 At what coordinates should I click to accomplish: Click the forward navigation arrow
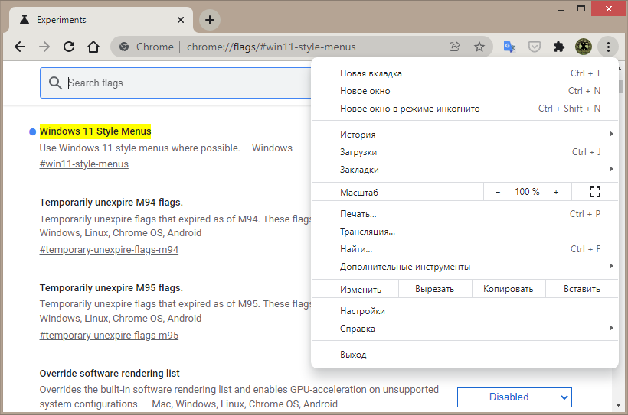click(x=44, y=47)
